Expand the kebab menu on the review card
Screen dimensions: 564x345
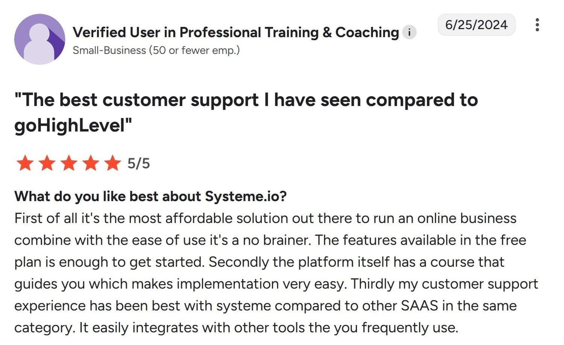pyautogui.click(x=538, y=25)
